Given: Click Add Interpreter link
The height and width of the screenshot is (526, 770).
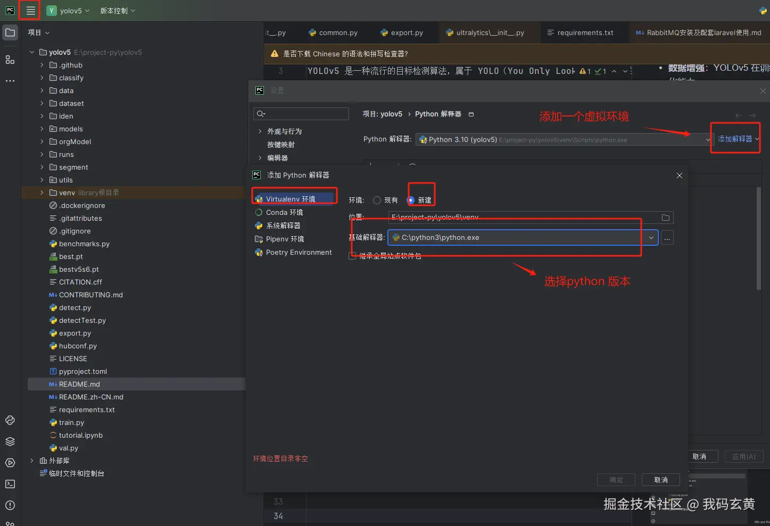Looking at the screenshot, I should click(735, 139).
